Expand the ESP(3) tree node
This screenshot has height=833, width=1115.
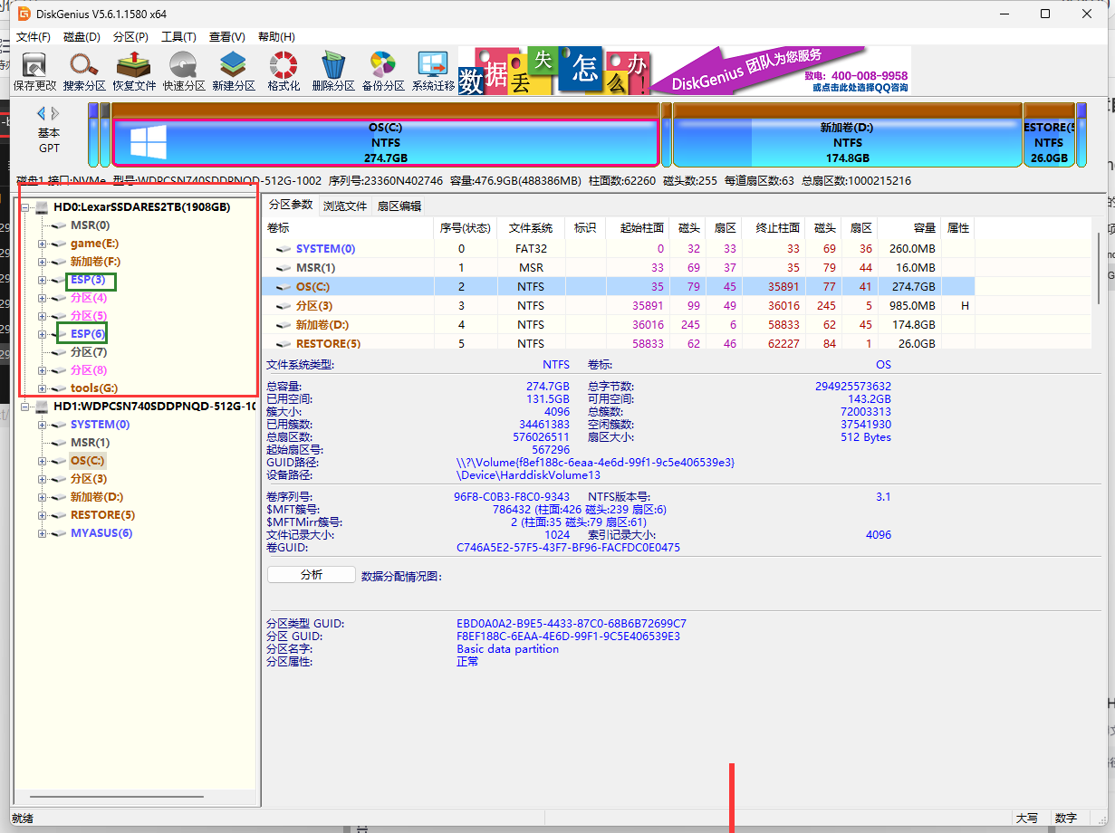pyautogui.click(x=42, y=280)
